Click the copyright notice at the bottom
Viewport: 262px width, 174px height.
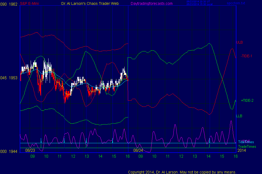tap(182, 172)
